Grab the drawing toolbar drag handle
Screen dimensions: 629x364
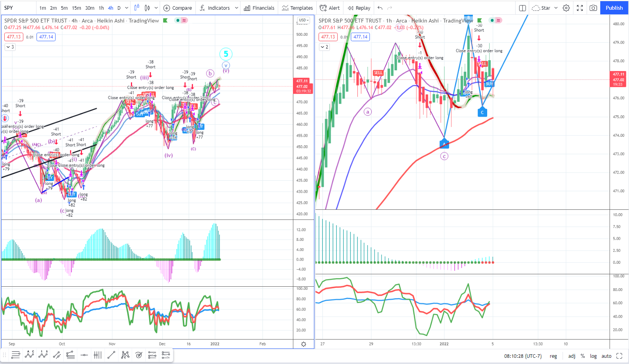tap(5, 354)
